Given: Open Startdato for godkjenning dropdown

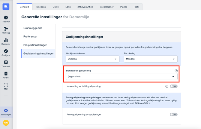Looking at the screenshot, I should pyautogui.click(x=121, y=77).
